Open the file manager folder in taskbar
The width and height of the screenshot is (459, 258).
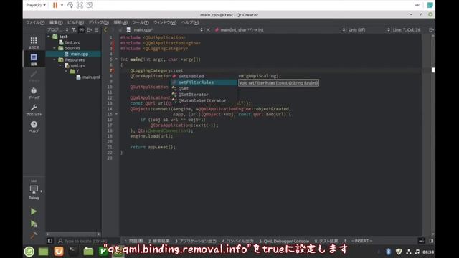[x=88, y=252]
